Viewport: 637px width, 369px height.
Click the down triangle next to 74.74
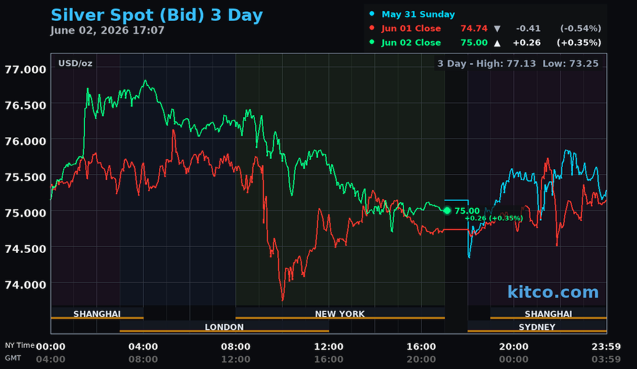coord(497,29)
